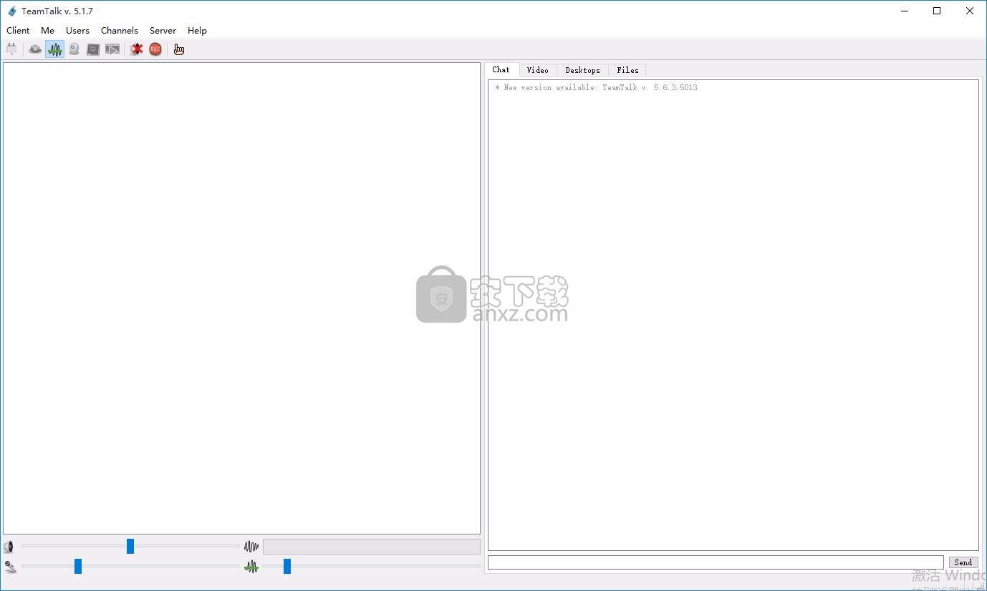This screenshot has width=987, height=591.
Task: Click the empty channels tree panel
Action: (x=241, y=298)
